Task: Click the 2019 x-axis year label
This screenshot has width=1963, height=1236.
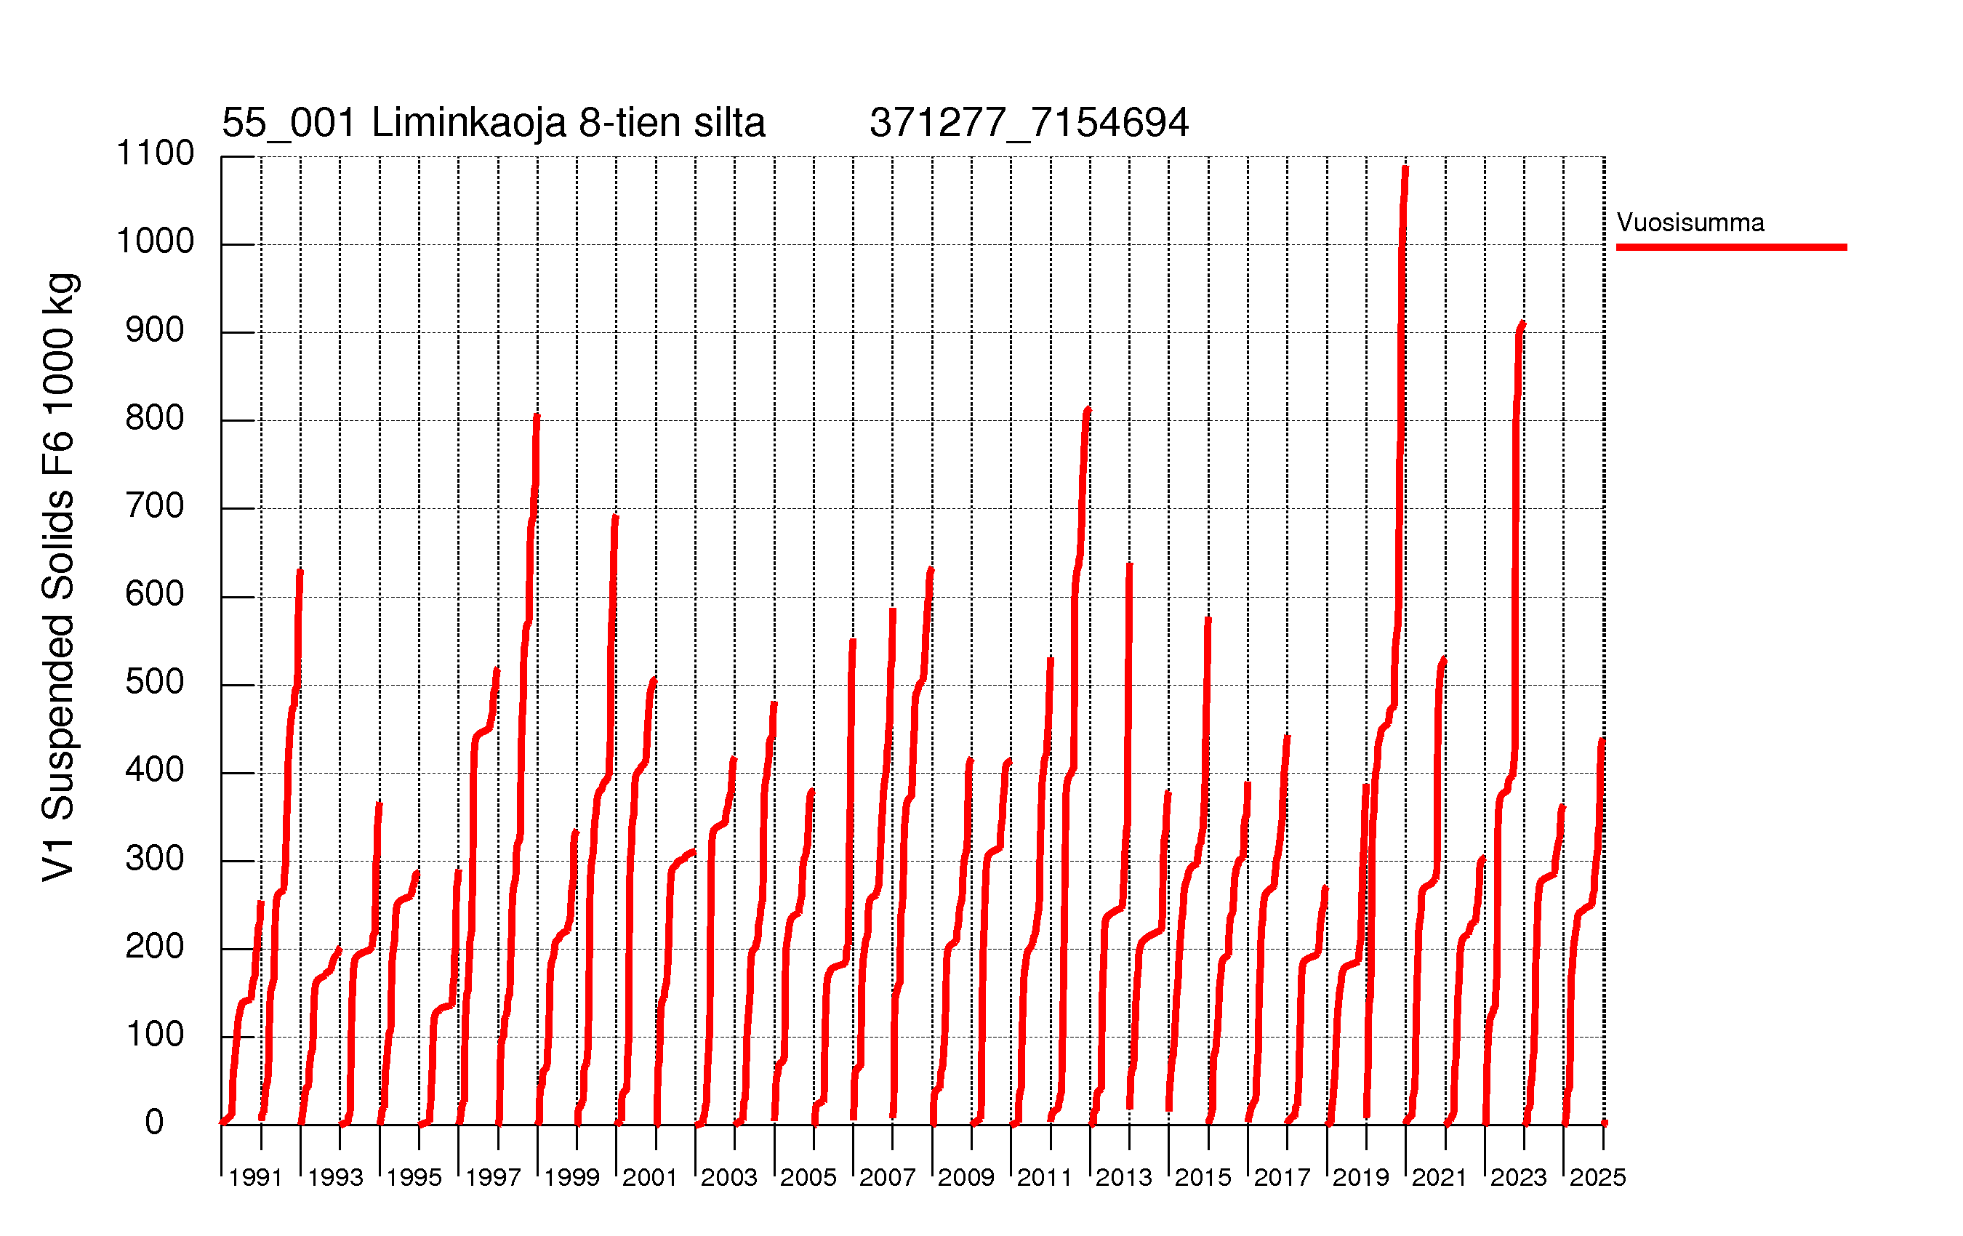Action: pyautogui.click(x=1360, y=1178)
